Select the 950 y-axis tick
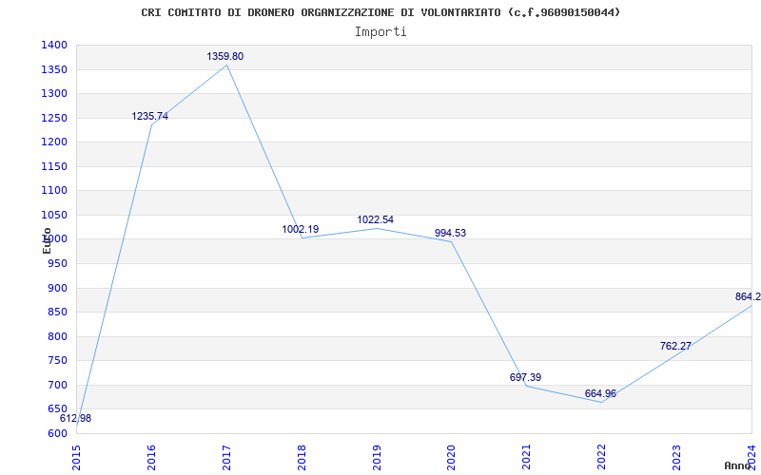761x475 pixels. coord(57,264)
